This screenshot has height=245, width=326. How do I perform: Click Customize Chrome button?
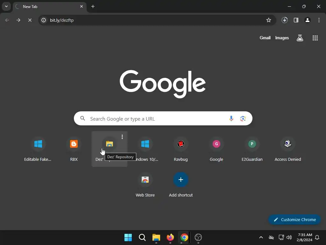tap(294, 219)
